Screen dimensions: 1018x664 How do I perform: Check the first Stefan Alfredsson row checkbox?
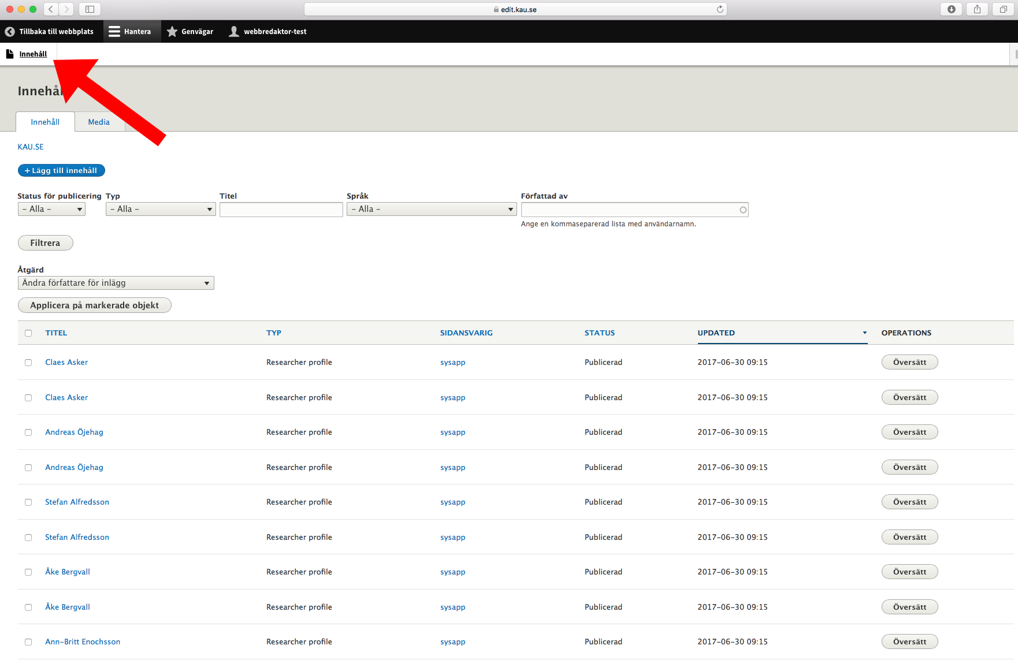point(28,502)
